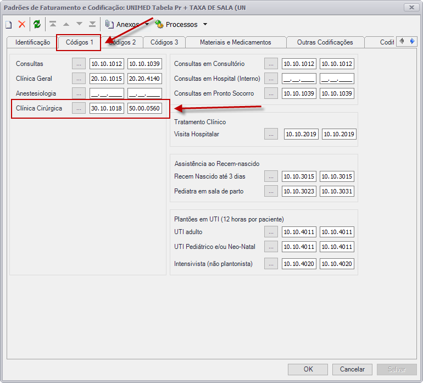Open lookup button for Clínica Cirúrgica
The height and width of the screenshot is (383, 423).
pyautogui.click(x=79, y=108)
